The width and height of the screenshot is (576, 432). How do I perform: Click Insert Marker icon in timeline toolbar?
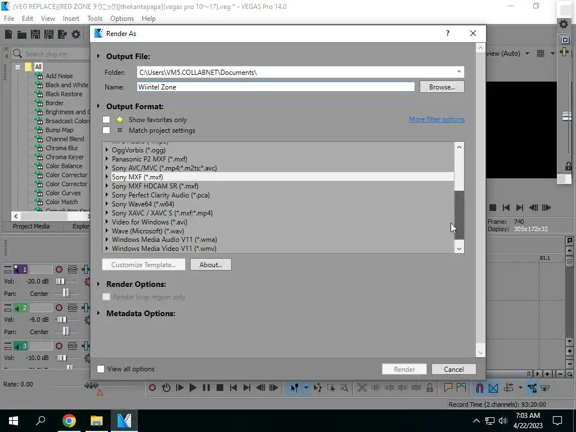448,388
